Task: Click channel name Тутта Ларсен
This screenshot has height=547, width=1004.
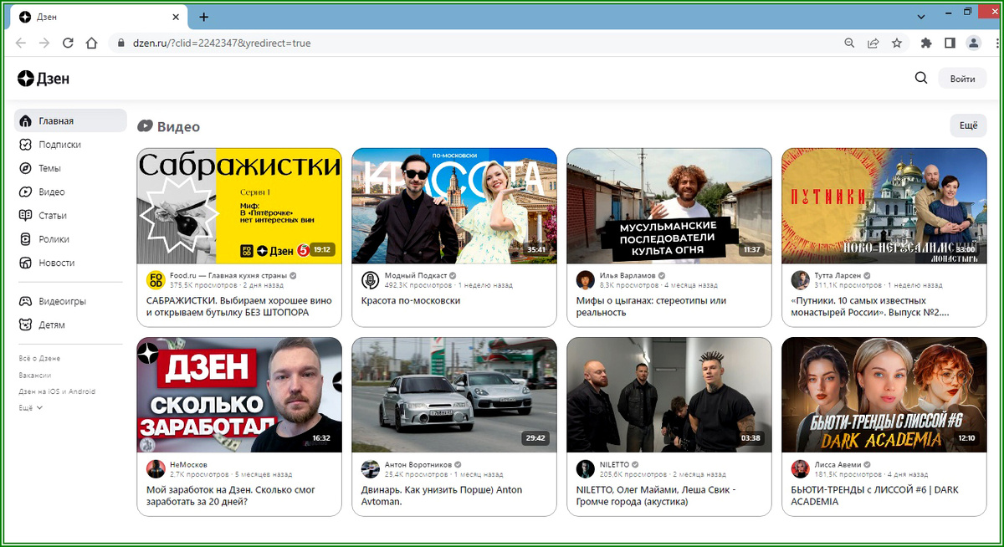Action: click(839, 275)
